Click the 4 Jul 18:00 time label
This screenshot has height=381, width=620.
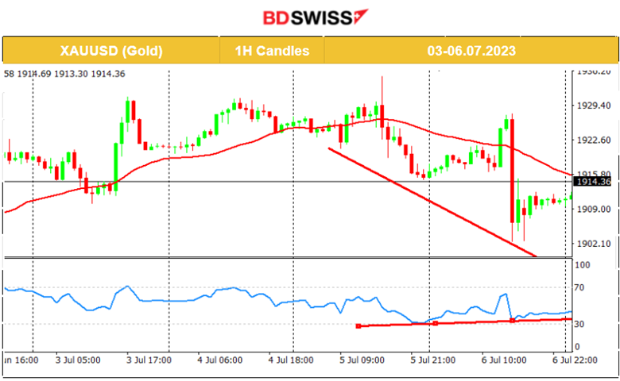point(291,360)
